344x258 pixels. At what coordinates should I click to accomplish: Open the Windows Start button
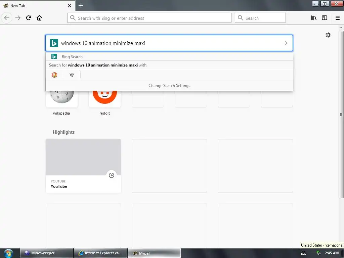click(x=8, y=253)
